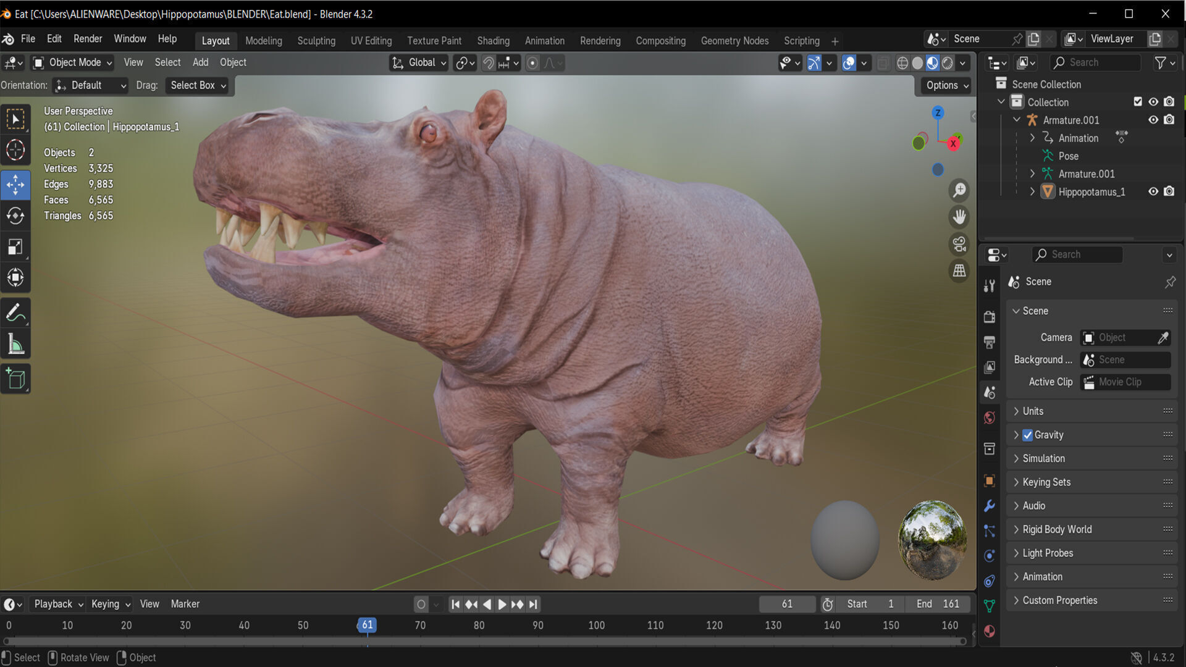Viewport: 1186px width, 667px height.
Task: Toggle snapping magnet icon
Action: click(488, 62)
